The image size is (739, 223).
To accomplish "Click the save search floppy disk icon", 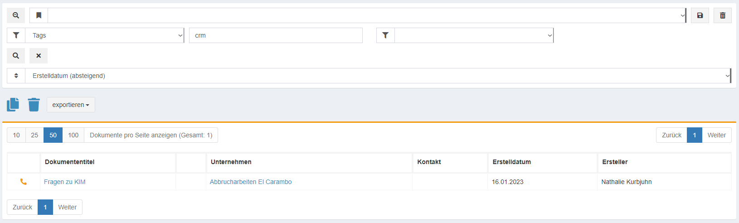I will 700,15.
